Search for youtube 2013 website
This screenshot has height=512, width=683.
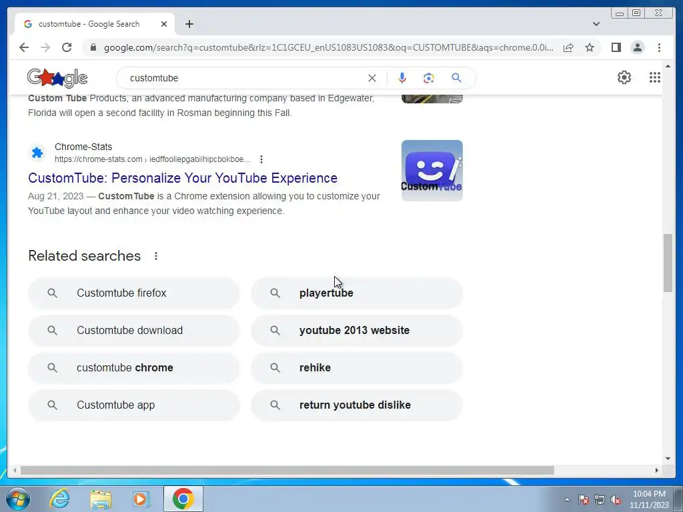(357, 331)
